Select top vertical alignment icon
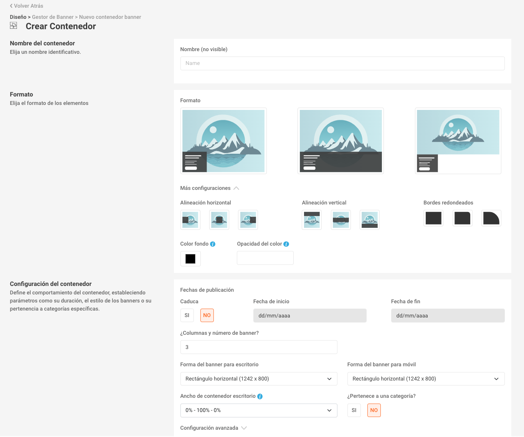 (x=312, y=220)
